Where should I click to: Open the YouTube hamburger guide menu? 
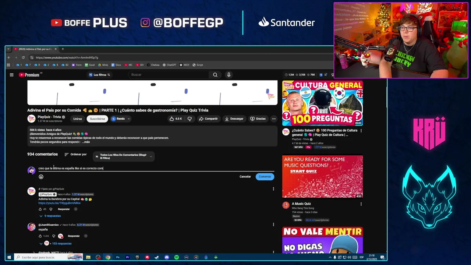click(11, 75)
